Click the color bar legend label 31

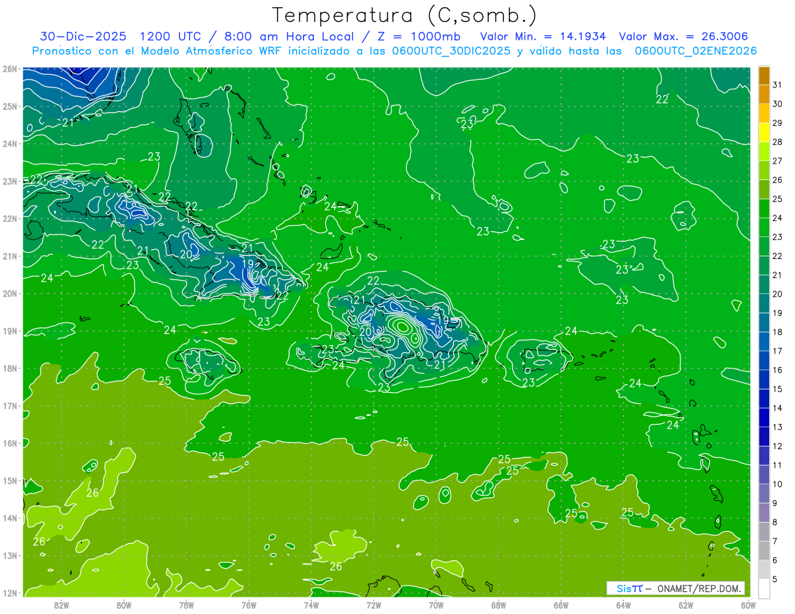[777, 85]
